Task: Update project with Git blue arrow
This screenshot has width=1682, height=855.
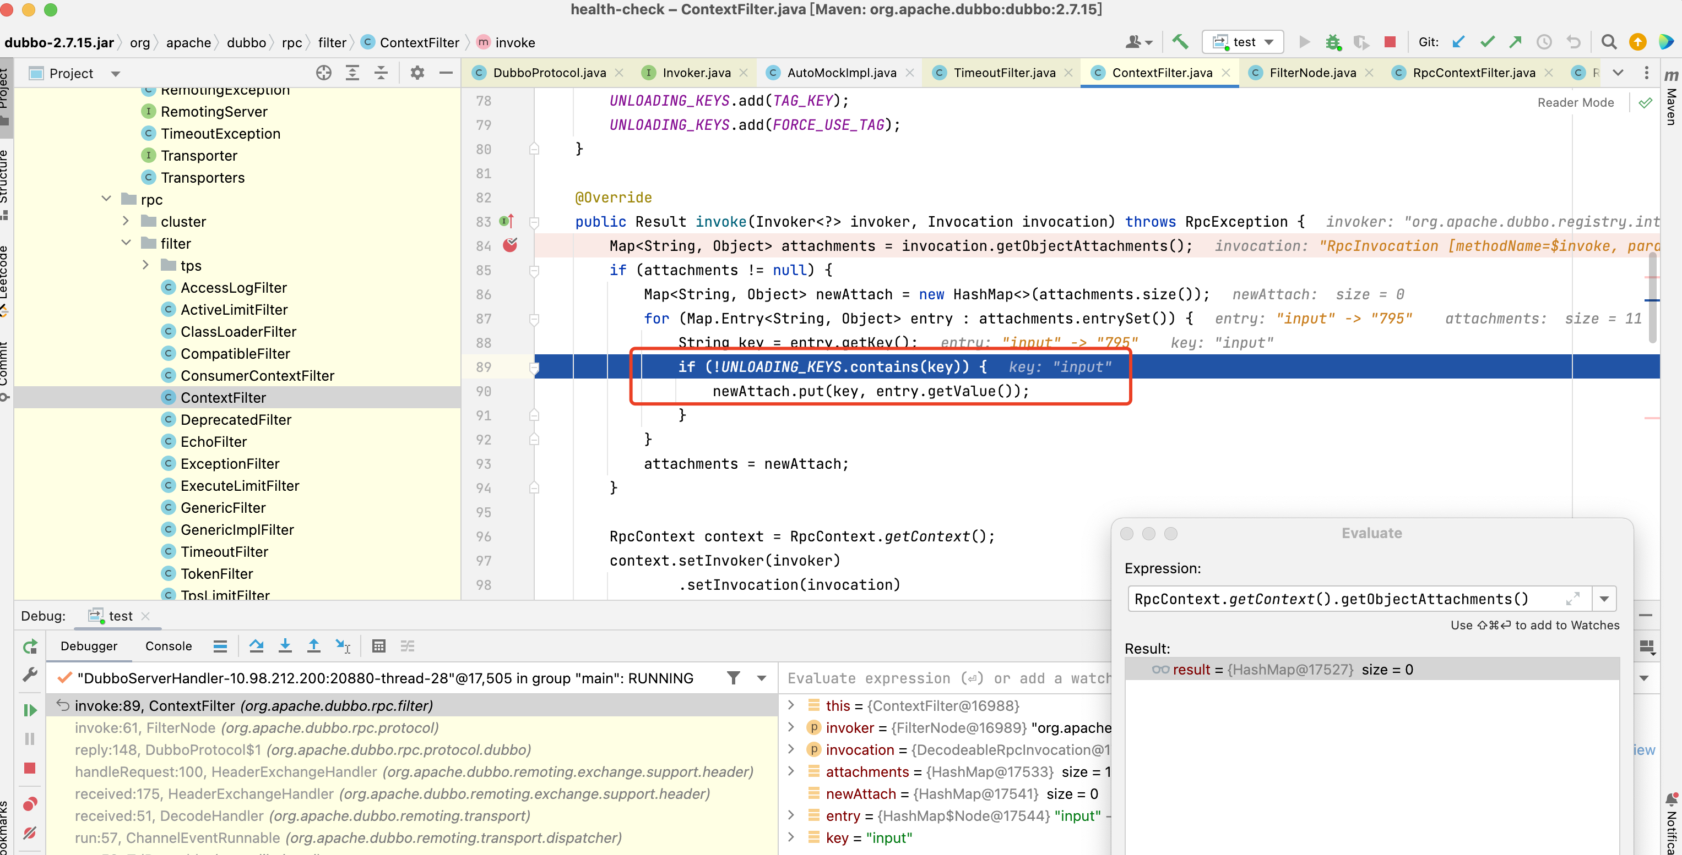Action: coord(1459,42)
